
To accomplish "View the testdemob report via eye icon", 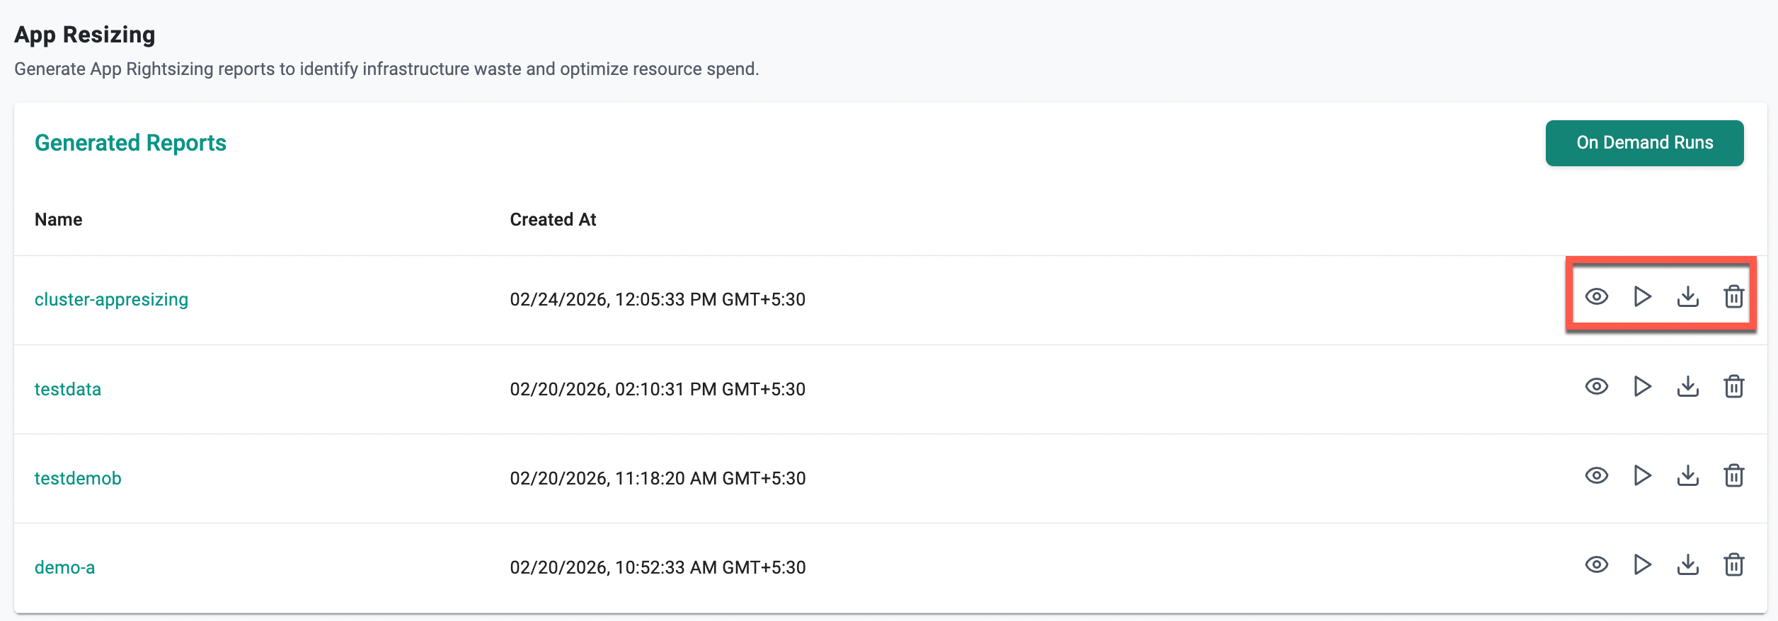I will pos(1596,475).
